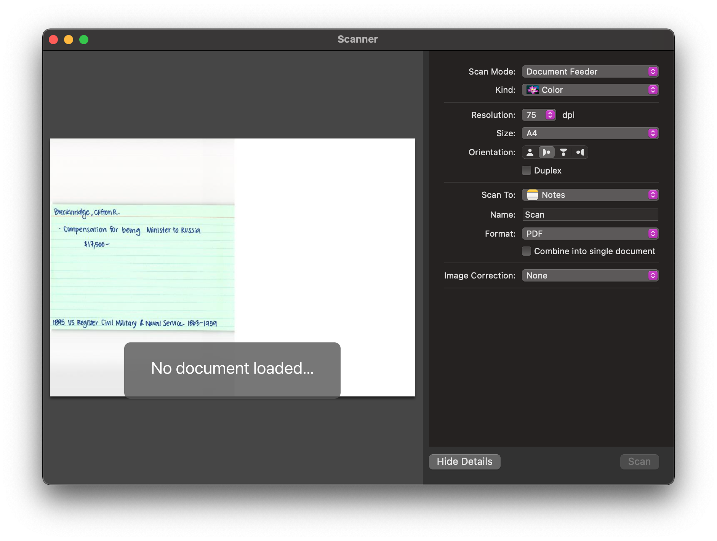Image resolution: width=717 pixels, height=541 pixels.
Task: Click the pink chevron on the Format popup
Action: 653,234
